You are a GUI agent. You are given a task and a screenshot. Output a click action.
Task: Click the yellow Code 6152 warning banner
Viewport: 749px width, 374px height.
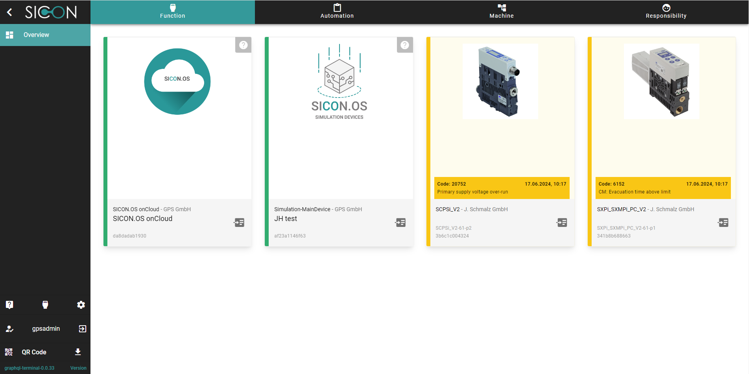[x=663, y=188]
